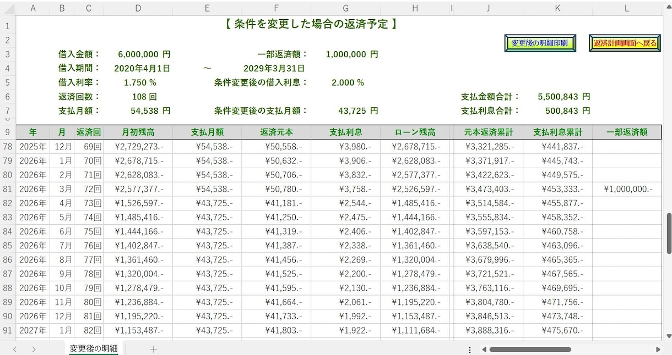Viewport: 672px width, 355px height.
Task: Click the title 条件を変更した場合の返済予定
Action: pyautogui.click(x=311, y=24)
